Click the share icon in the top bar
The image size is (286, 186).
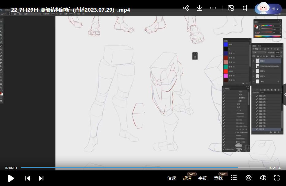coord(186,8)
